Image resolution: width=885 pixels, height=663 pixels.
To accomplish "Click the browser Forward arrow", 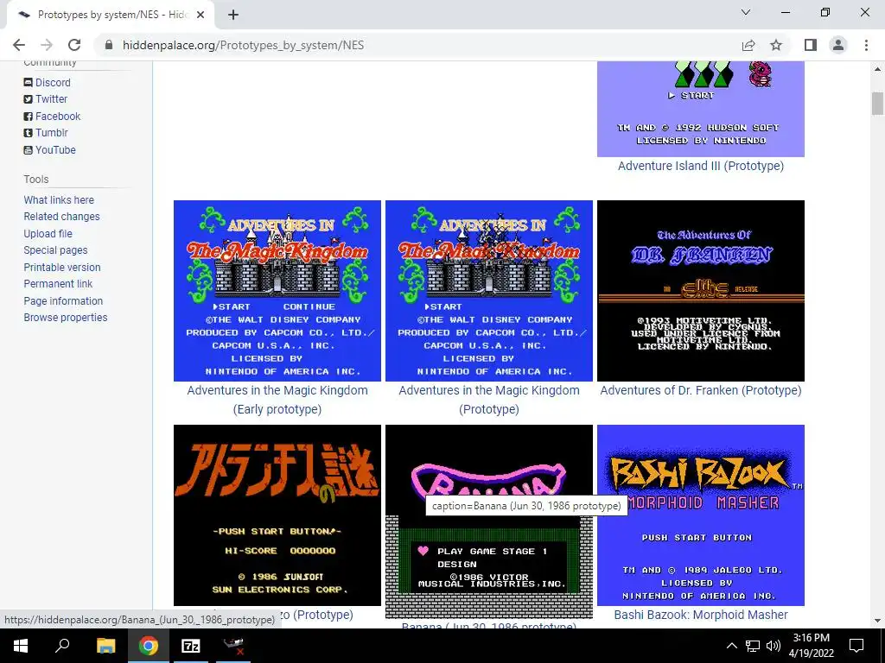I will coord(47,45).
